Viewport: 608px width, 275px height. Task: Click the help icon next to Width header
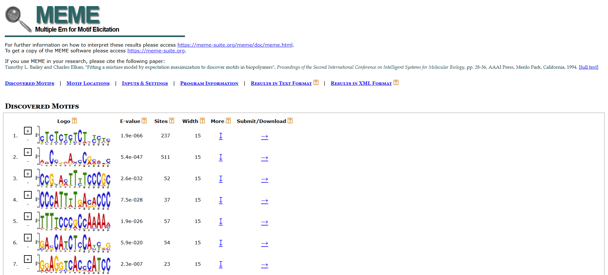tap(203, 121)
